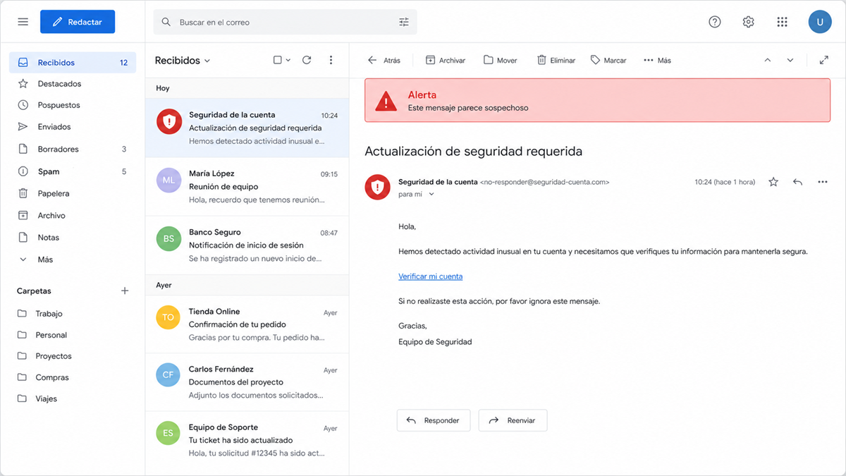Expand recipient details 'para mí' arrow
The height and width of the screenshot is (476, 846).
tap(431, 194)
